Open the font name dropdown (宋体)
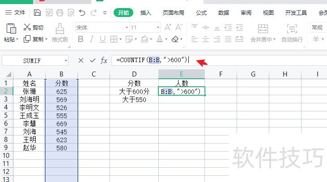The height and width of the screenshot is (182, 327). 127,27
